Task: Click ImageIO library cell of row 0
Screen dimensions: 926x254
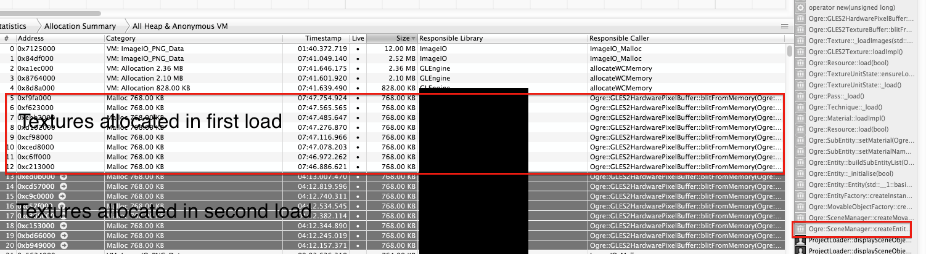Action: (433, 48)
